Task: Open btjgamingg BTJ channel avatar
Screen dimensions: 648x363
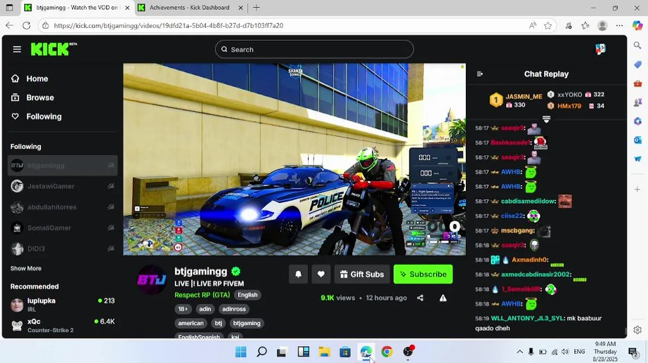Action: click(x=152, y=279)
